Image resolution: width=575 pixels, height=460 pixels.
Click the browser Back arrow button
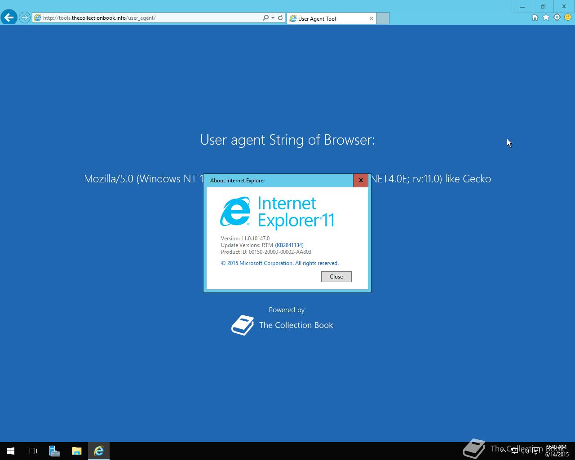pyautogui.click(x=9, y=18)
